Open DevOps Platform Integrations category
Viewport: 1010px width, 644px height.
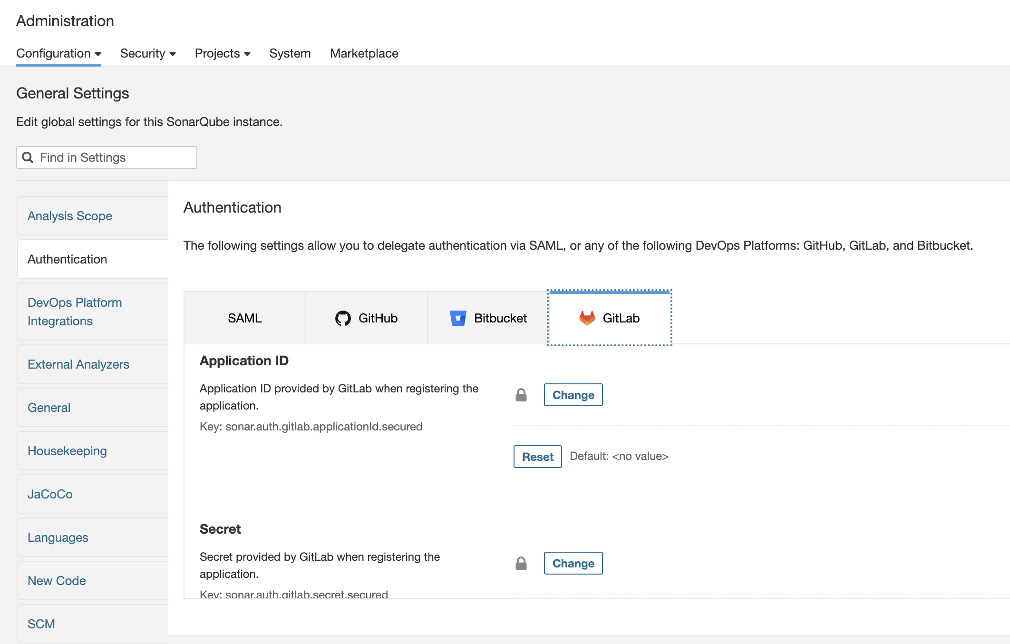click(x=75, y=312)
